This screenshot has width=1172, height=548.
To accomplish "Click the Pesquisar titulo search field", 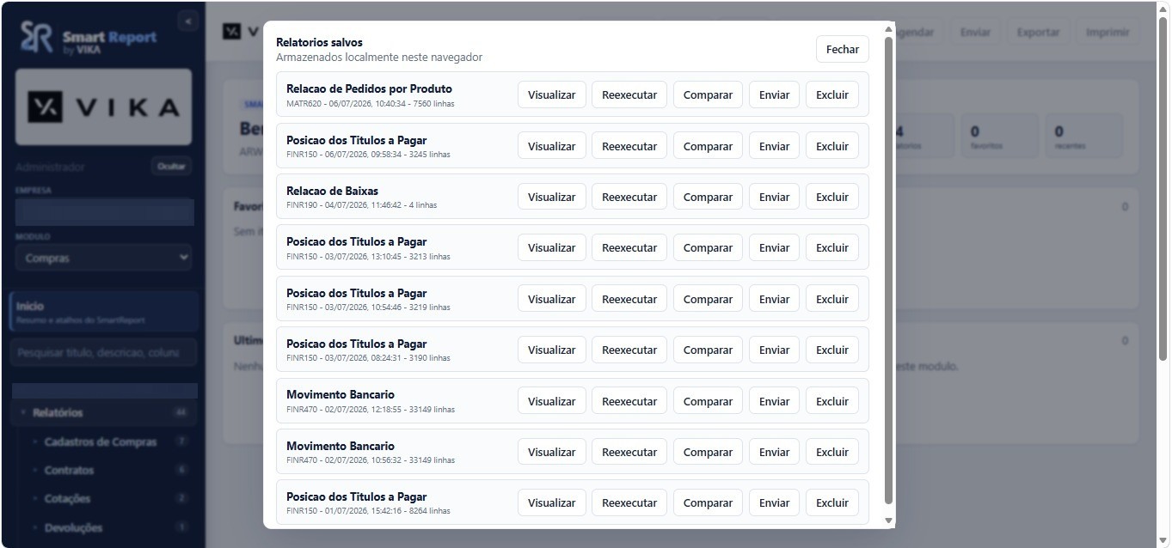I will 103,352.
